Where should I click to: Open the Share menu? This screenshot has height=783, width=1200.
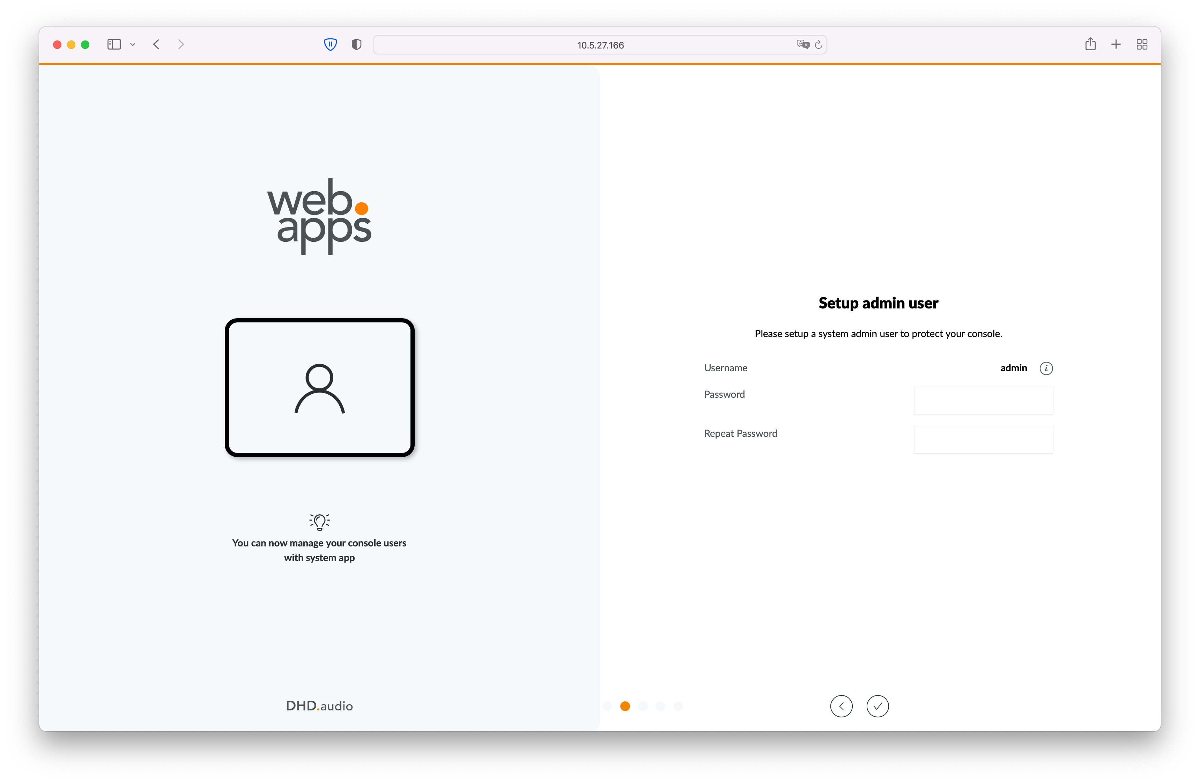click(x=1090, y=44)
